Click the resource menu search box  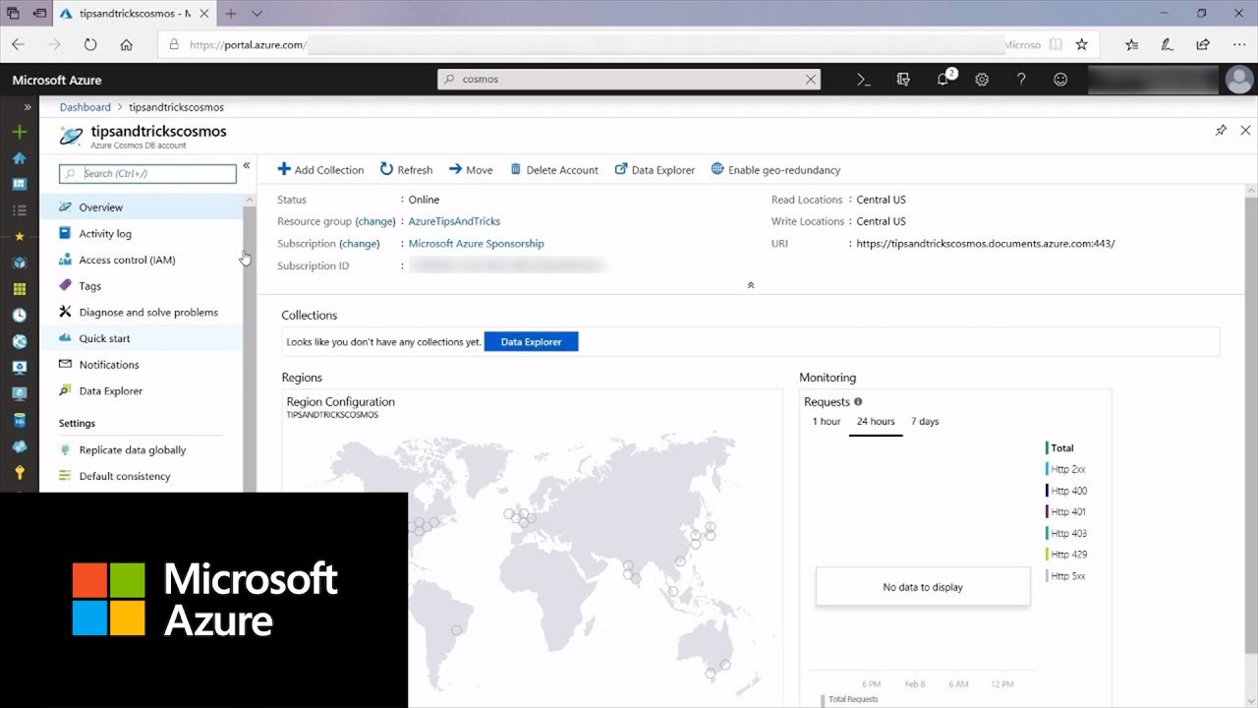tap(147, 174)
